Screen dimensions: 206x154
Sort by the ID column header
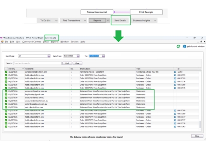pyautogui.click(x=188, y=69)
